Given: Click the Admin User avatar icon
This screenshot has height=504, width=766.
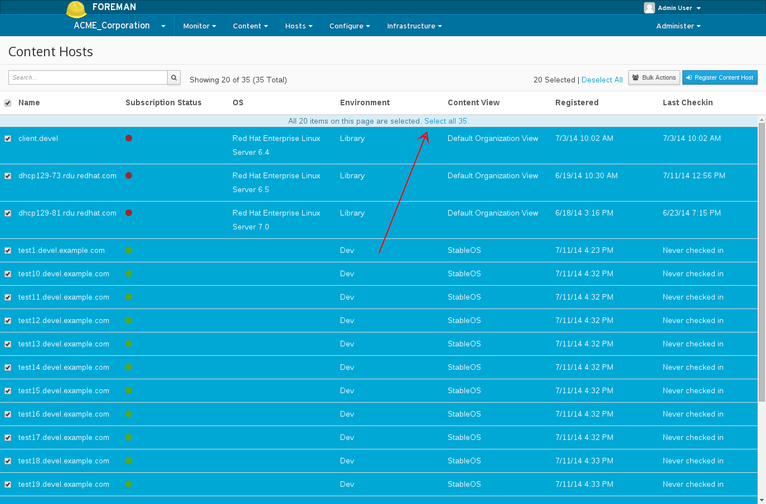Looking at the screenshot, I should (x=649, y=8).
